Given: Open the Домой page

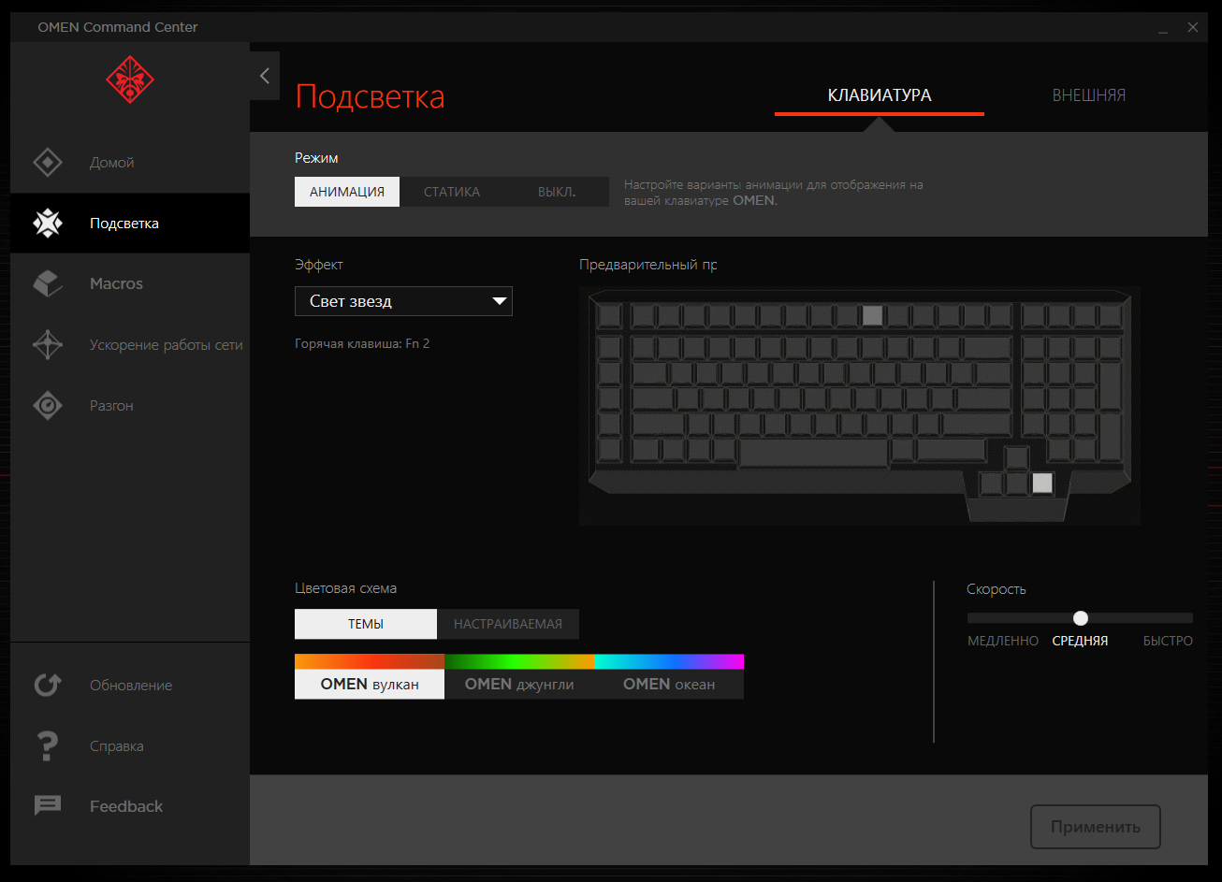Looking at the screenshot, I should tap(130, 163).
